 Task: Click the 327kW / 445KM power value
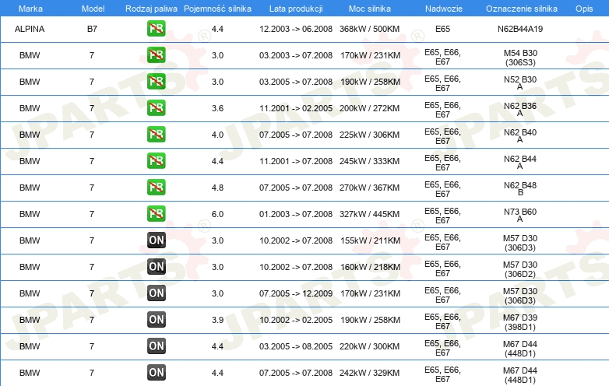369,214
